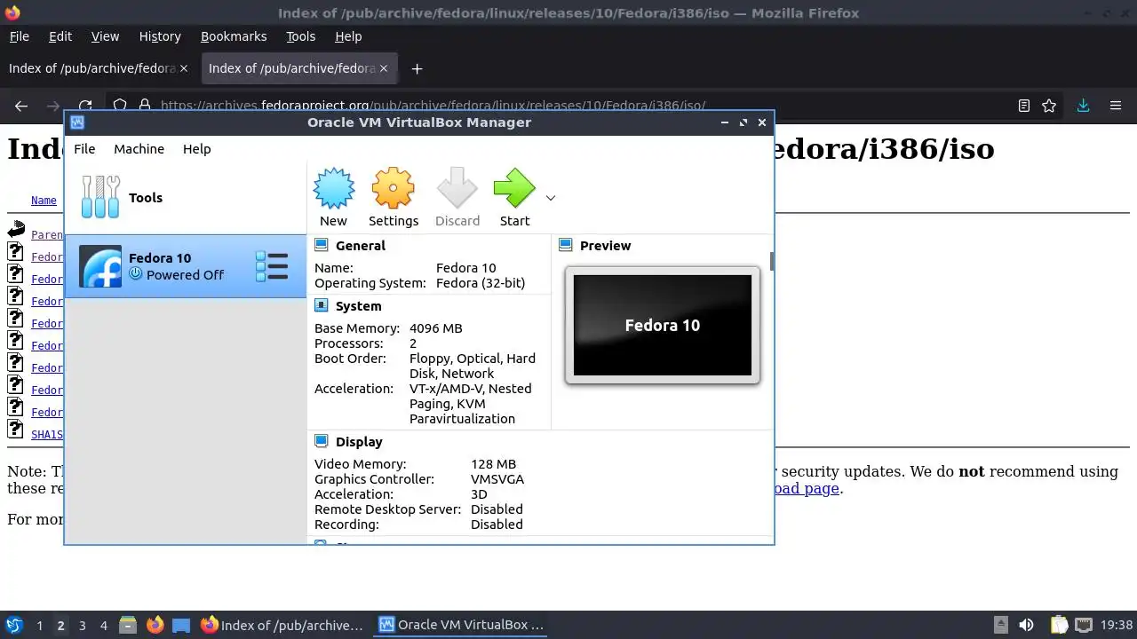
Task: Switch to Oracle VM VirtualBox taskbar button
Action: pos(460,625)
